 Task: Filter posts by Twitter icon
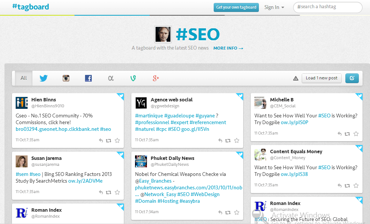pos(44,78)
